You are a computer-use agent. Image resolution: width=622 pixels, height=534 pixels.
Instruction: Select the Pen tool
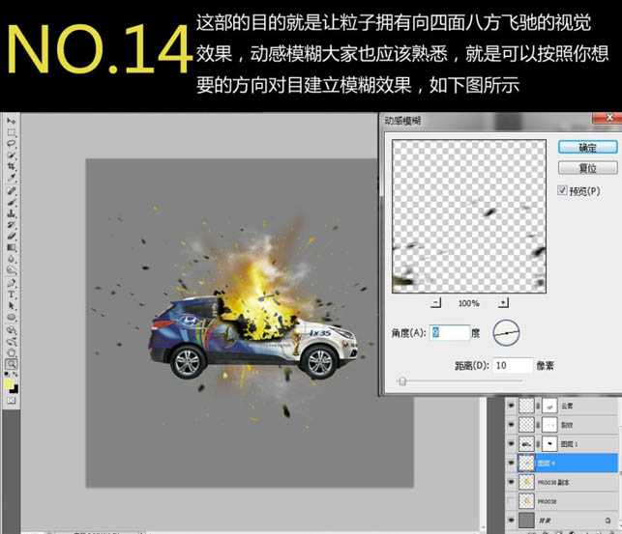(x=11, y=283)
